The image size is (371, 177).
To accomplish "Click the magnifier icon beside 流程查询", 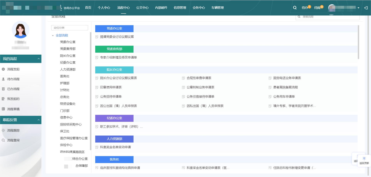I will click(x=3, y=140).
